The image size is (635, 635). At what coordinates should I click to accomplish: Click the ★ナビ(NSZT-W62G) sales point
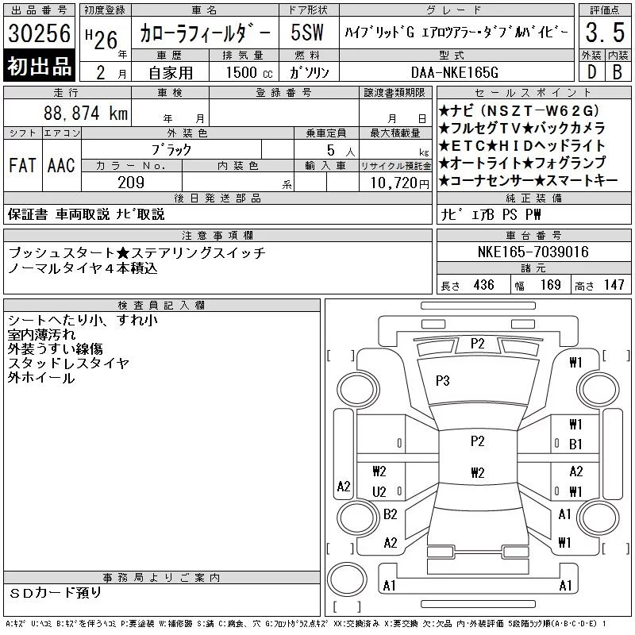(x=519, y=110)
